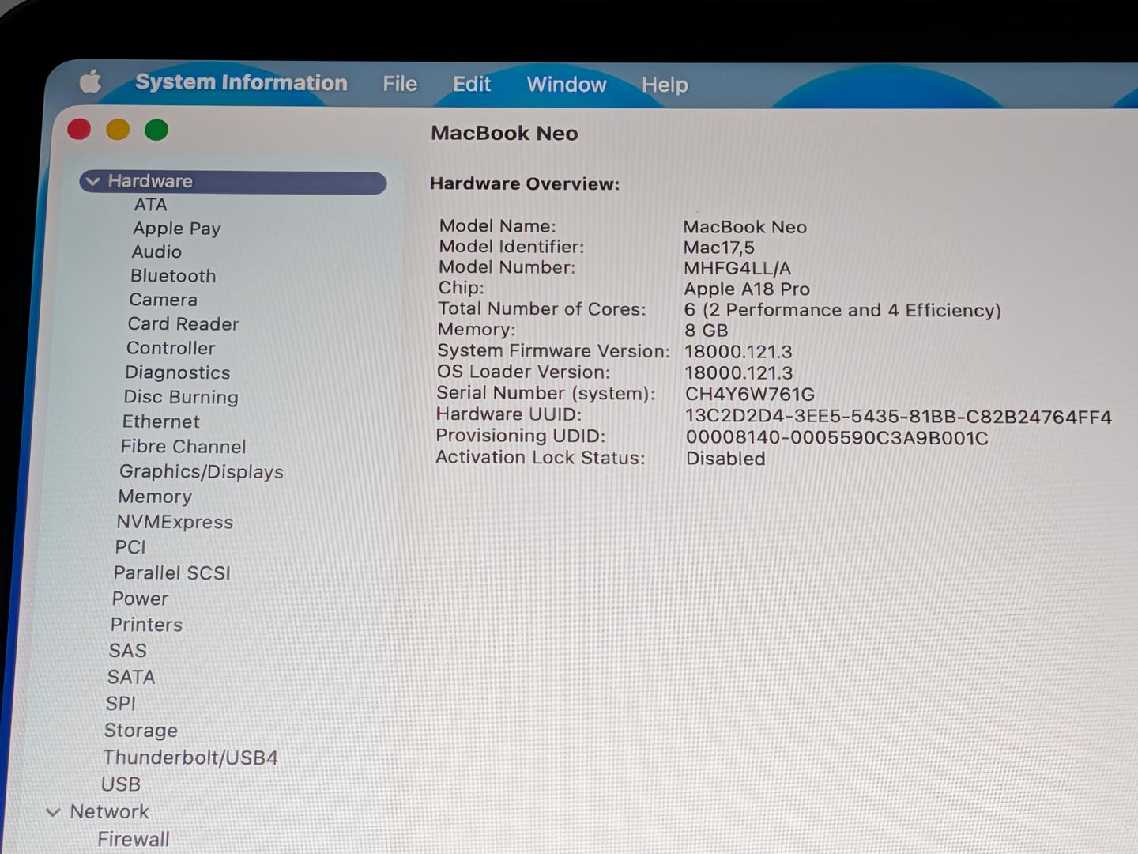Collapse the Hardware section chevron

tap(92, 182)
